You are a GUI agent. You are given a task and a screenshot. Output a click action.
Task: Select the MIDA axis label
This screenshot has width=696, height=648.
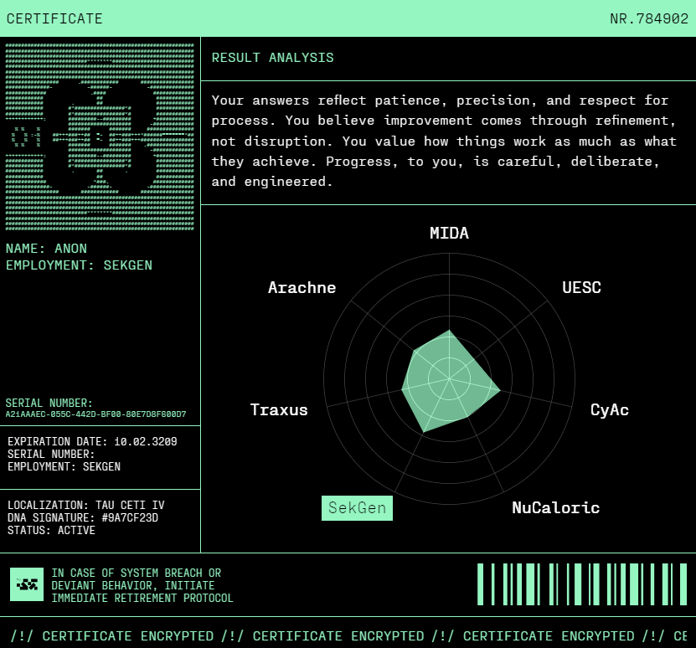point(449,233)
